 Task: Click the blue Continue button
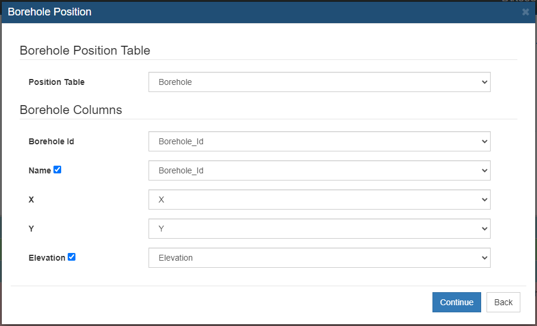(457, 302)
